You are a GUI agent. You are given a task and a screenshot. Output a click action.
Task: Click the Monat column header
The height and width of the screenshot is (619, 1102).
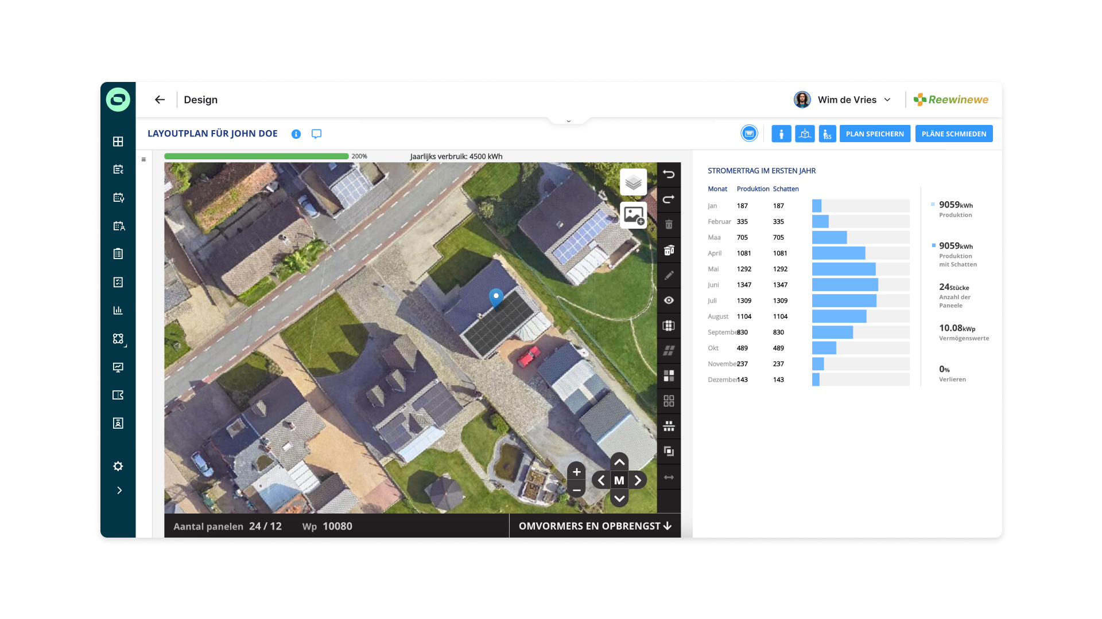click(717, 189)
